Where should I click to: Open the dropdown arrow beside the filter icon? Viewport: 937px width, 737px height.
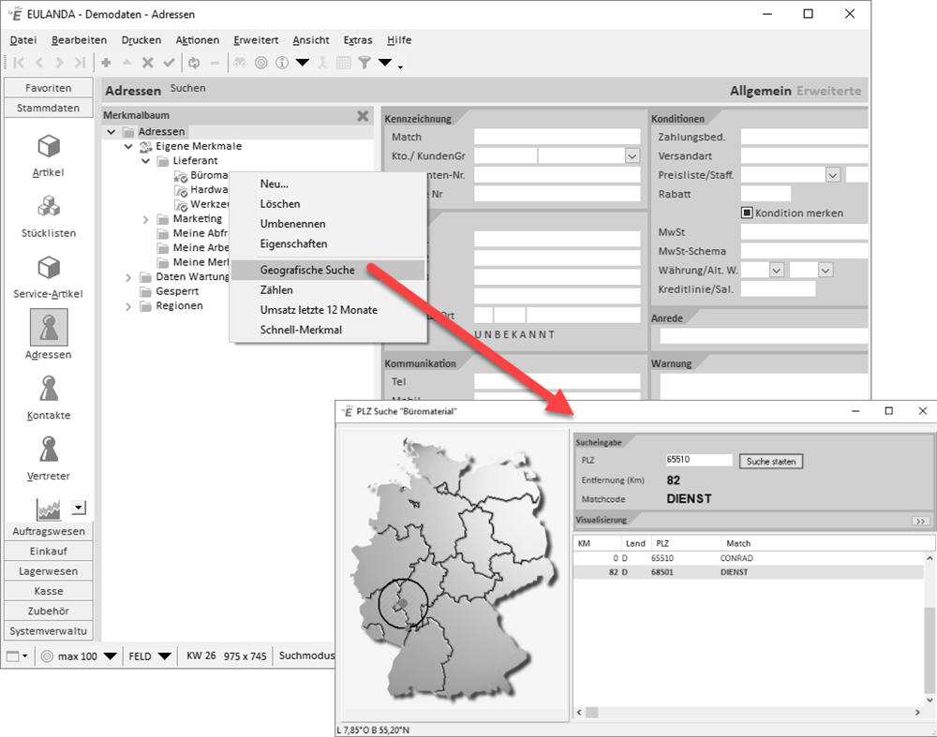click(385, 62)
